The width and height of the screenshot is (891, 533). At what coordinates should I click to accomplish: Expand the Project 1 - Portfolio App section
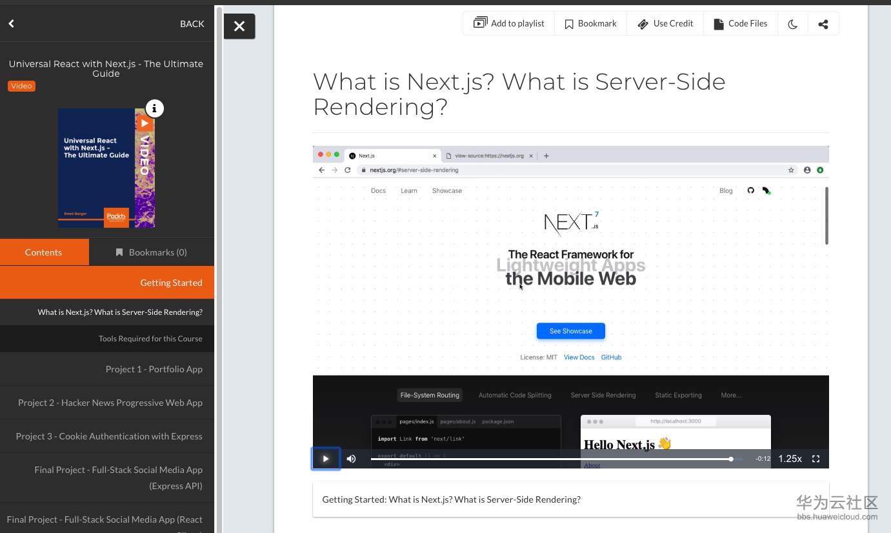pyautogui.click(x=107, y=369)
